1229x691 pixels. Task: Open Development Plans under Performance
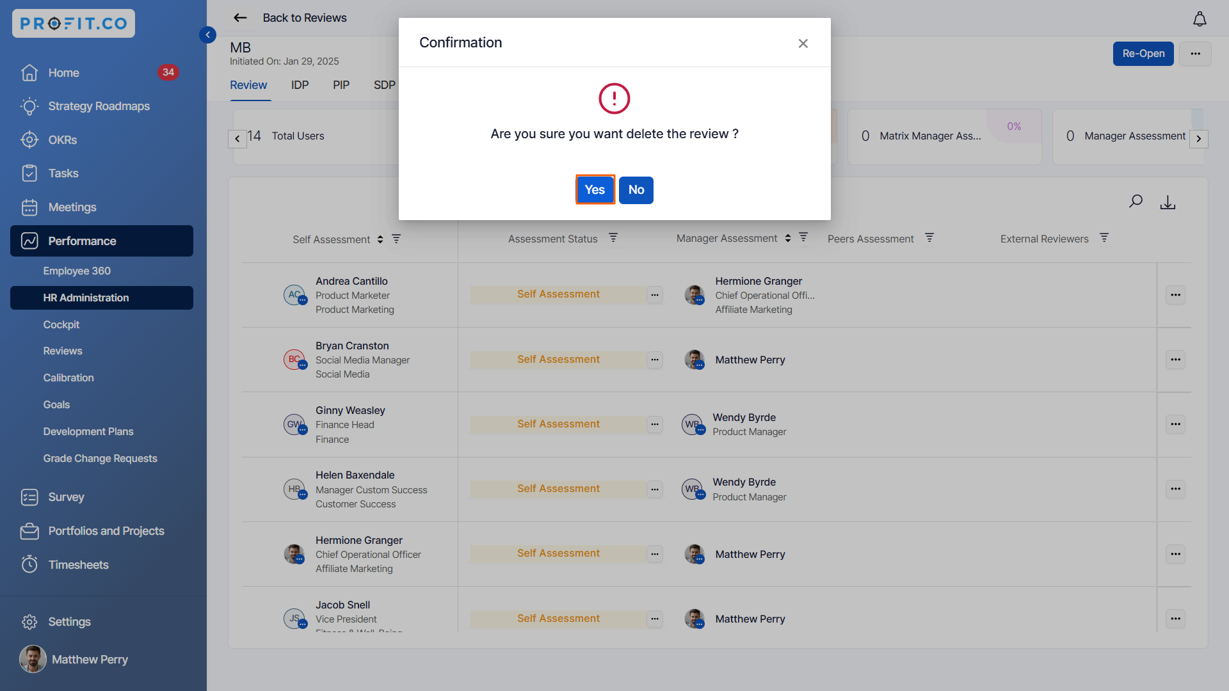click(x=88, y=432)
